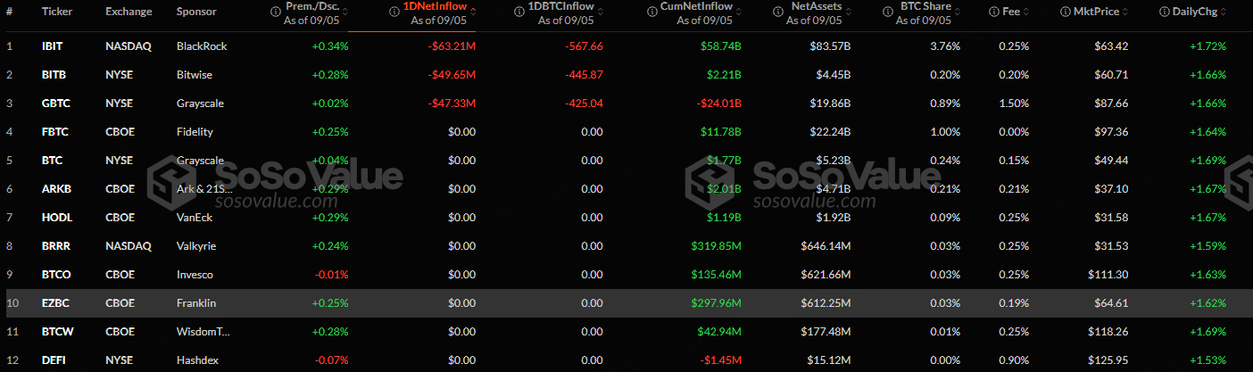Image resolution: width=1253 pixels, height=372 pixels.
Task: Open the FBTC ticker row
Action: pos(54,131)
